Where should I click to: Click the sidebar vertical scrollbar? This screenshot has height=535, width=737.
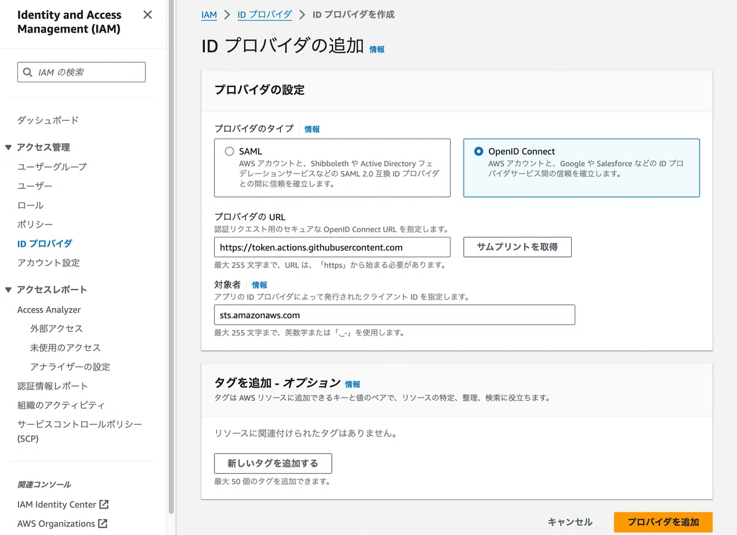tap(171, 258)
